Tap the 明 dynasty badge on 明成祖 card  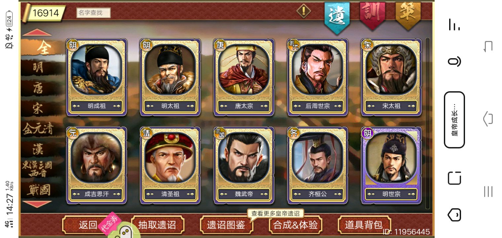pos(72,45)
